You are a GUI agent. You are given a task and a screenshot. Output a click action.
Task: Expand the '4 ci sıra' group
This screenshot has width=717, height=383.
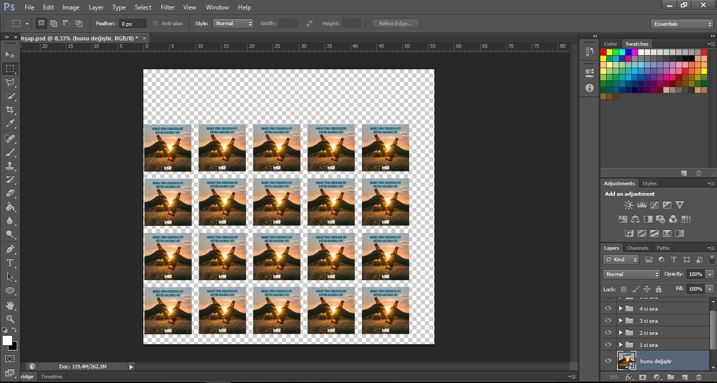pos(620,308)
